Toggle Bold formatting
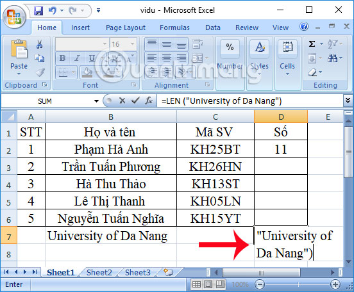The width and height of the screenshot is (354, 292). (x=63, y=58)
